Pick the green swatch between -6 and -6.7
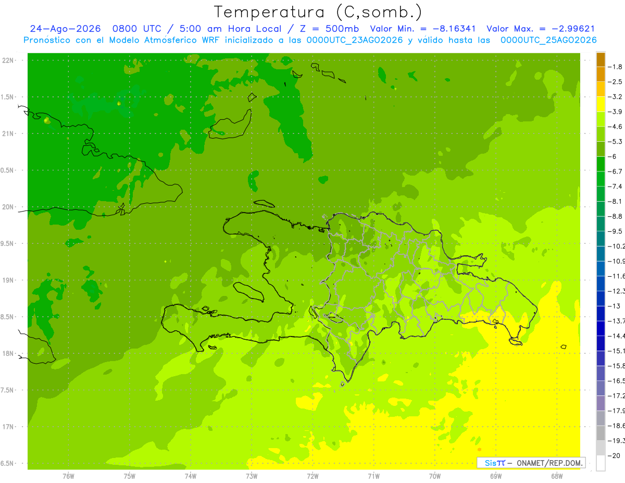Screen dimensions: 625x483 click(x=601, y=164)
